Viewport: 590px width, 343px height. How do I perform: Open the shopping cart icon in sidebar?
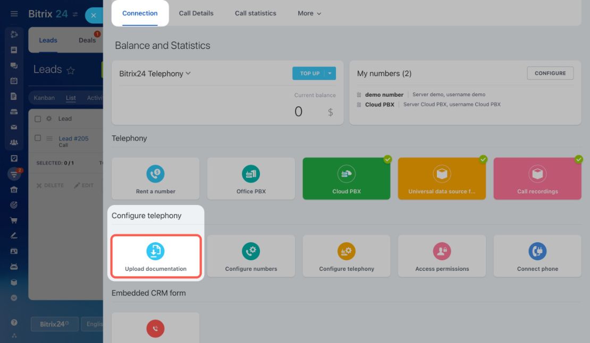tap(14, 220)
